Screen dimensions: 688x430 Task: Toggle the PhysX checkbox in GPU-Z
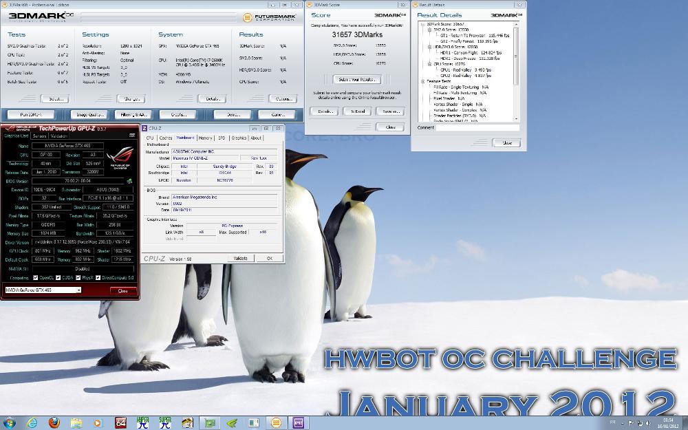click(x=78, y=278)
